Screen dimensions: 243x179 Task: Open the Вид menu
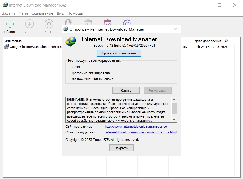click(x=60, y=13)
